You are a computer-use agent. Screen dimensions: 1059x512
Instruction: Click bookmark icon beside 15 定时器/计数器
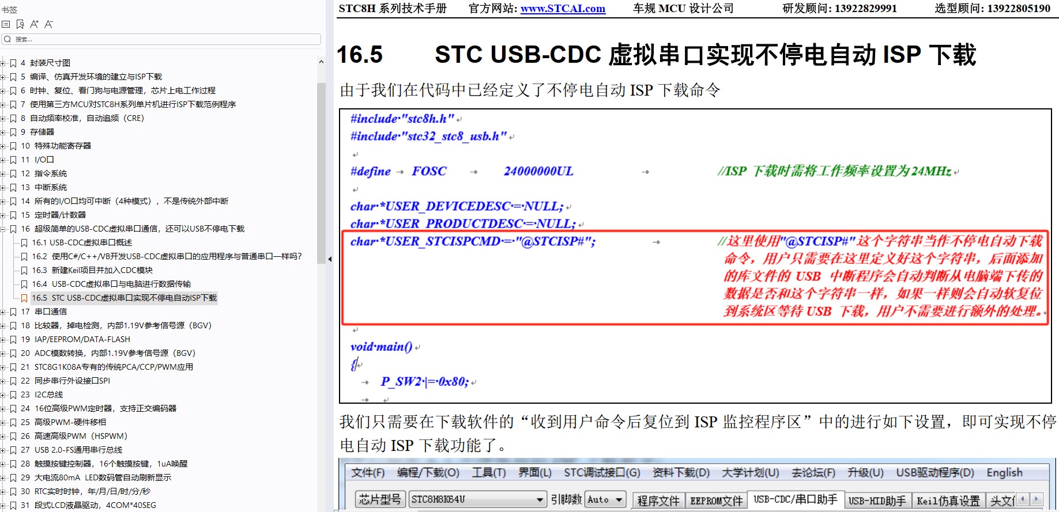point(13,215)
